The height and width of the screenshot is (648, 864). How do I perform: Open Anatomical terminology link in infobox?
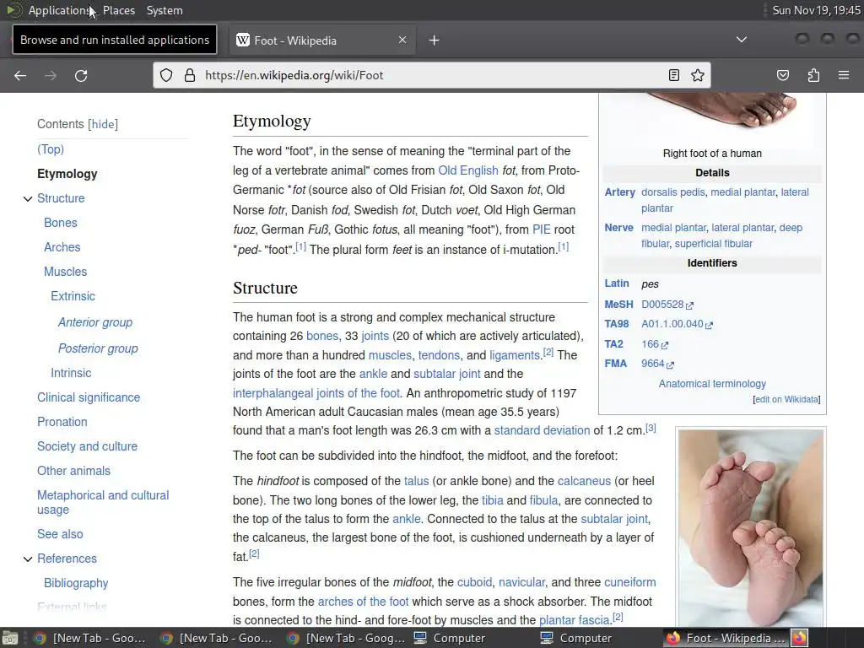point(712,384)
